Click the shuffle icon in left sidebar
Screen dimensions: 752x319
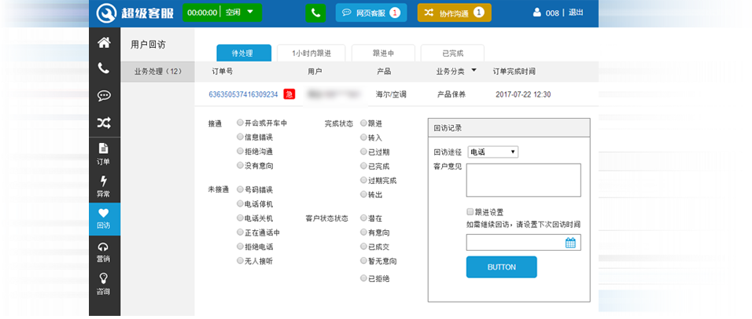point(104,123)
